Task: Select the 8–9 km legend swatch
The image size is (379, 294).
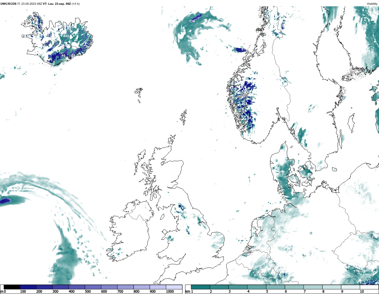Action: pos(332,287)
